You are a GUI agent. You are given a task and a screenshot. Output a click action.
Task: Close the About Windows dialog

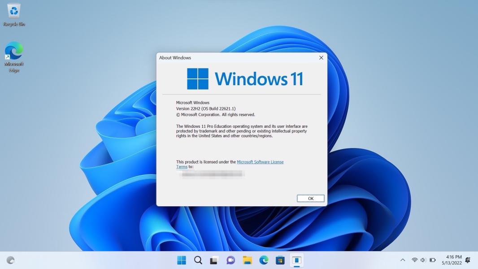tap(321, 58)
